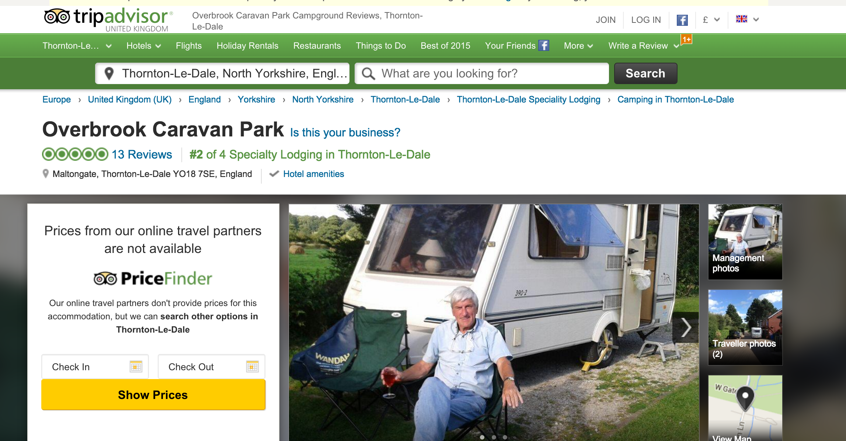Open the Hotel amenities link

click(x=313, y=174)
